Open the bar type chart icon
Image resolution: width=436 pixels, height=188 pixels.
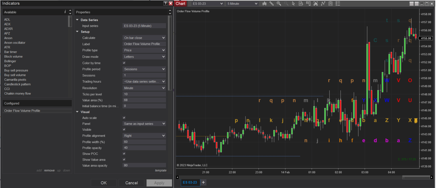click(x=264, y=3)
